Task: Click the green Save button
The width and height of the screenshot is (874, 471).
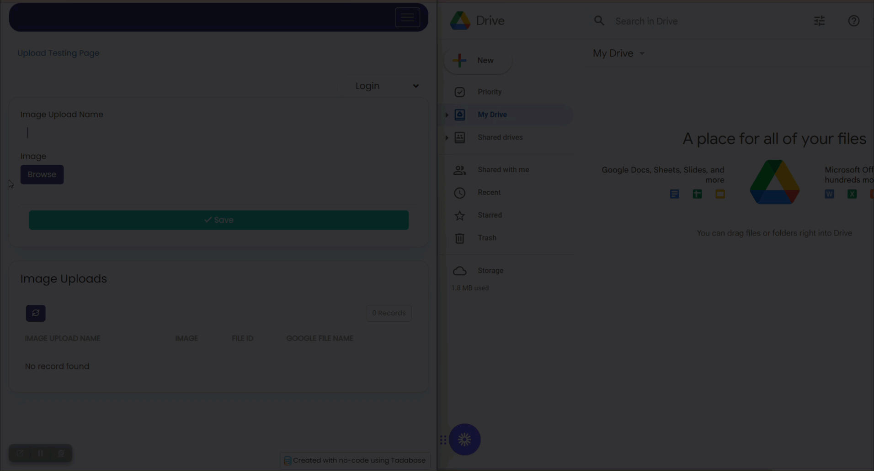Action: click(x=218, y=220)
